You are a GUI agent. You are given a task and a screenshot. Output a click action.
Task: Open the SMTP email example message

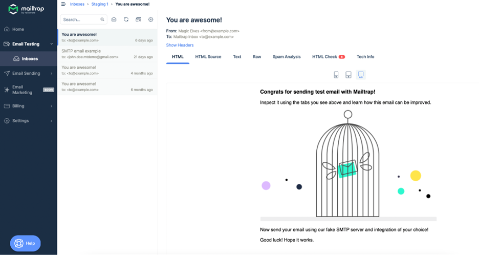click(x=107, y=54)
